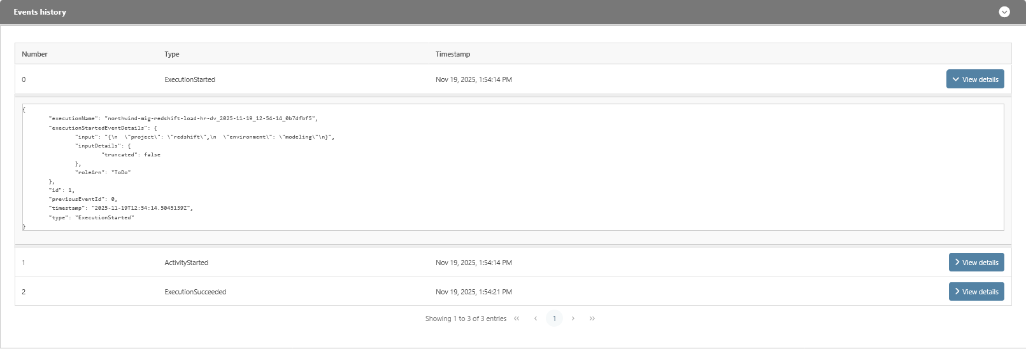Select the ExecutionStarted type cell
This screenshot has height=349, width=1026.
190,79
